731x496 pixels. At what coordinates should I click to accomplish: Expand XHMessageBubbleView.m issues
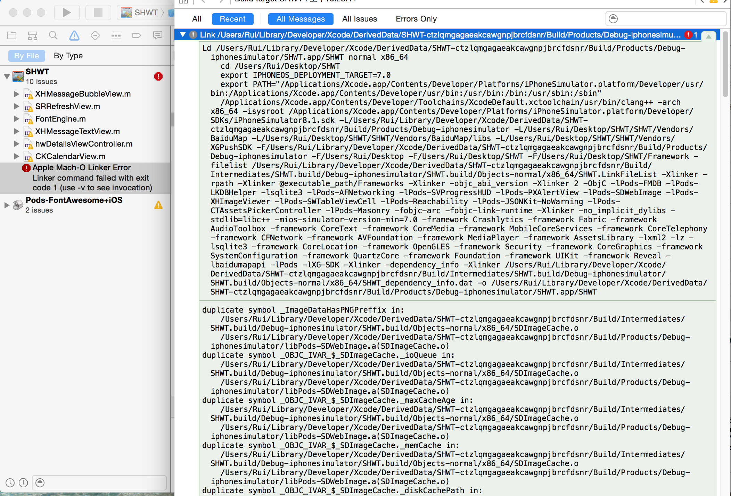point(16,94)
